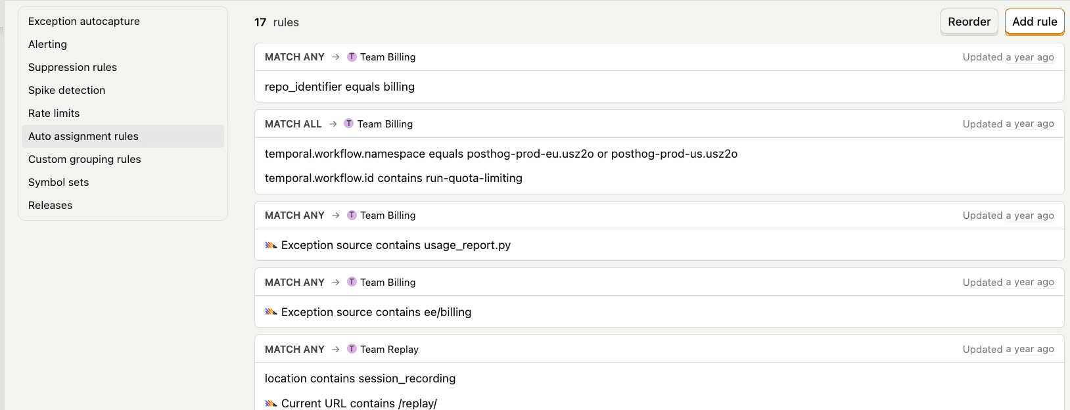Open the Releases section
Image resolution: width=1070 pixels, height=410 pixels.
tap(123, 205)
